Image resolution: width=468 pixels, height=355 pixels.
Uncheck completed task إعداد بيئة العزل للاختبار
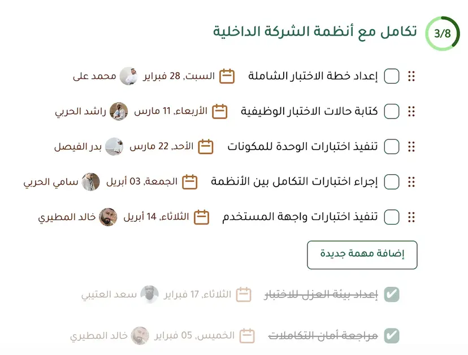coord(392,293)
